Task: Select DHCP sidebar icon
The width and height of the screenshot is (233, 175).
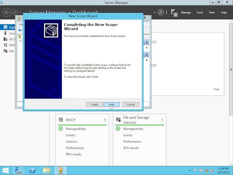Action: tap(5, 45)
